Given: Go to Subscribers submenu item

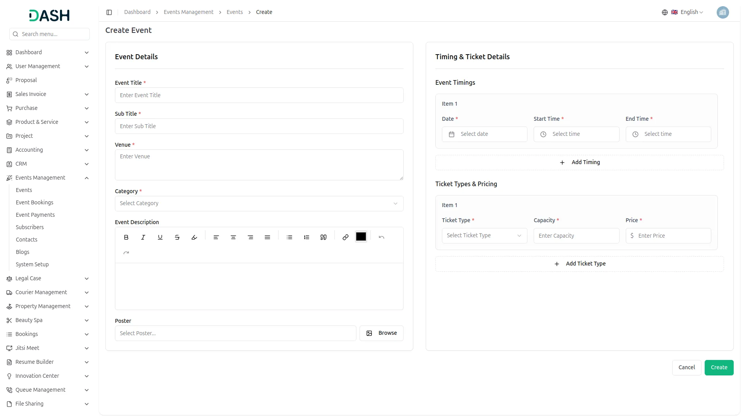Looking at the screenshot, I should click(x=30, y=227).
